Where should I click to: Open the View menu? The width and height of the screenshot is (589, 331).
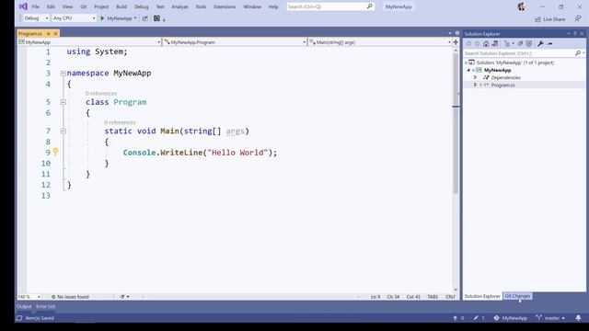[67, 6]
